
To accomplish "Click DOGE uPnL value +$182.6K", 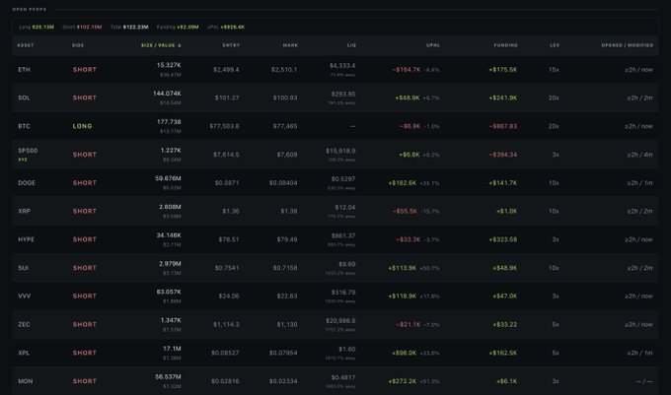I will click(x=403, y=183).
